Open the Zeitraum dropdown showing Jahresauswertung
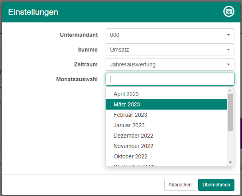This screenshot has height=196, width=242. coord(169,64)
